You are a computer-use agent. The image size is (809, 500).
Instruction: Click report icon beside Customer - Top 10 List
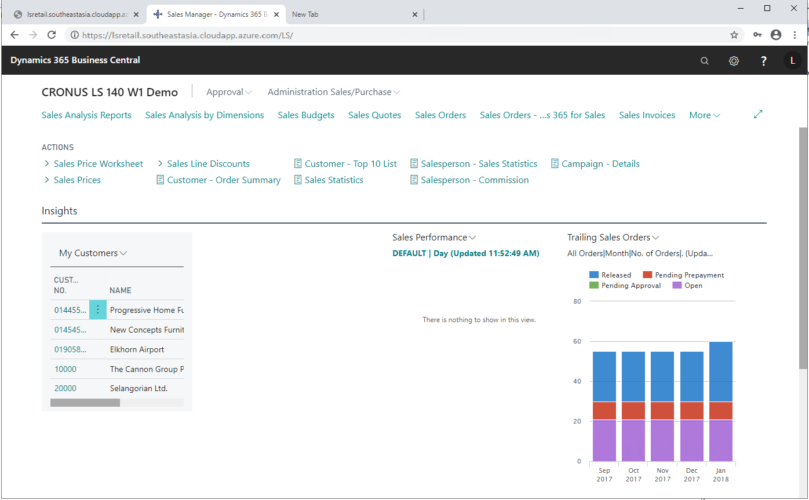tap(298, 164)
